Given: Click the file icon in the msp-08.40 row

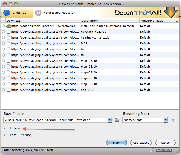Looking at the screenshot, I should click(8, 84).
